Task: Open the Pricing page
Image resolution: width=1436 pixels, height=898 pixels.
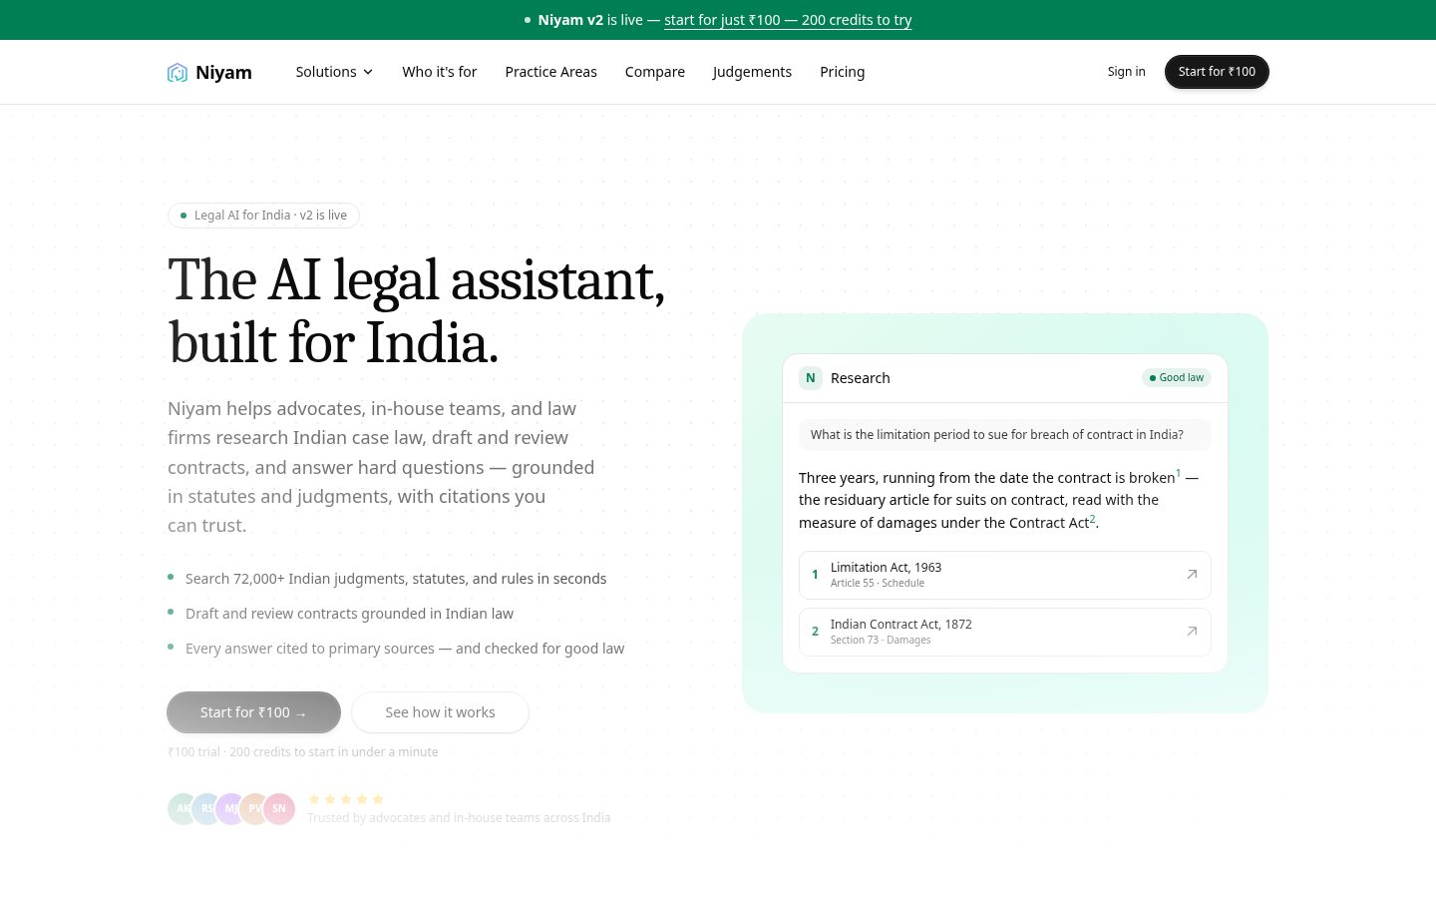Action: coord(843,72)
